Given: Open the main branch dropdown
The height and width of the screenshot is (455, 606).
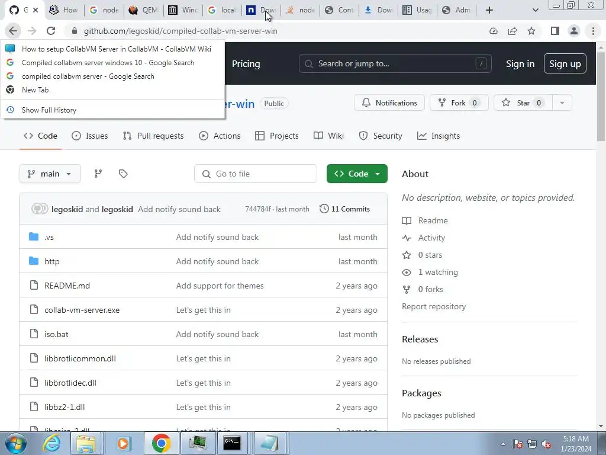Looking at the screenshot, I should click(50, 174).
